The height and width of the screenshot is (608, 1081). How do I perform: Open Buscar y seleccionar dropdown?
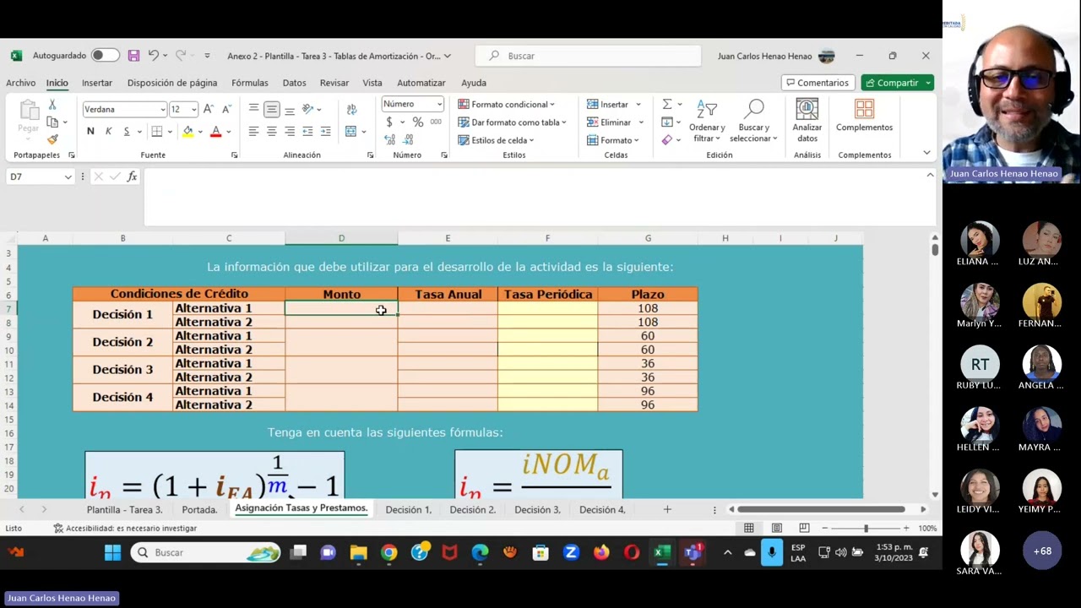[753, 122]
